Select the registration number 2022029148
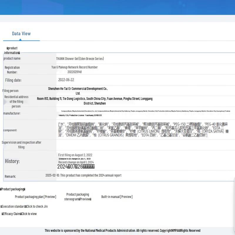The image size is (235, 235). [75, 72]
